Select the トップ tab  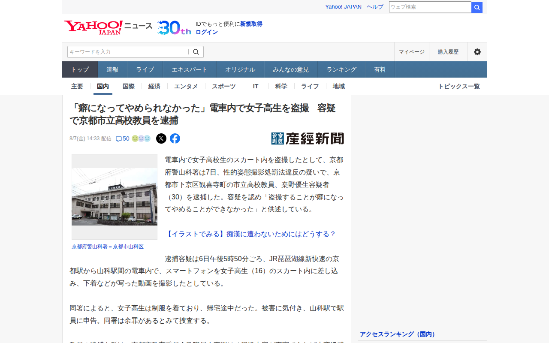[x=80, y=69]
